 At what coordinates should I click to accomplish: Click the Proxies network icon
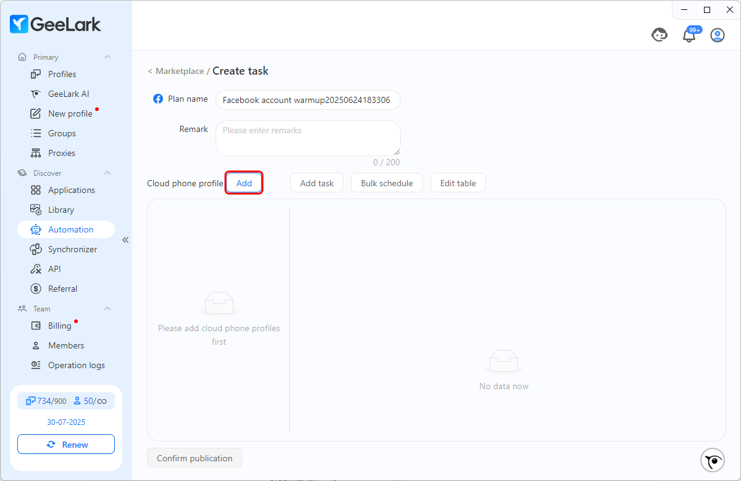pos(36,153)
